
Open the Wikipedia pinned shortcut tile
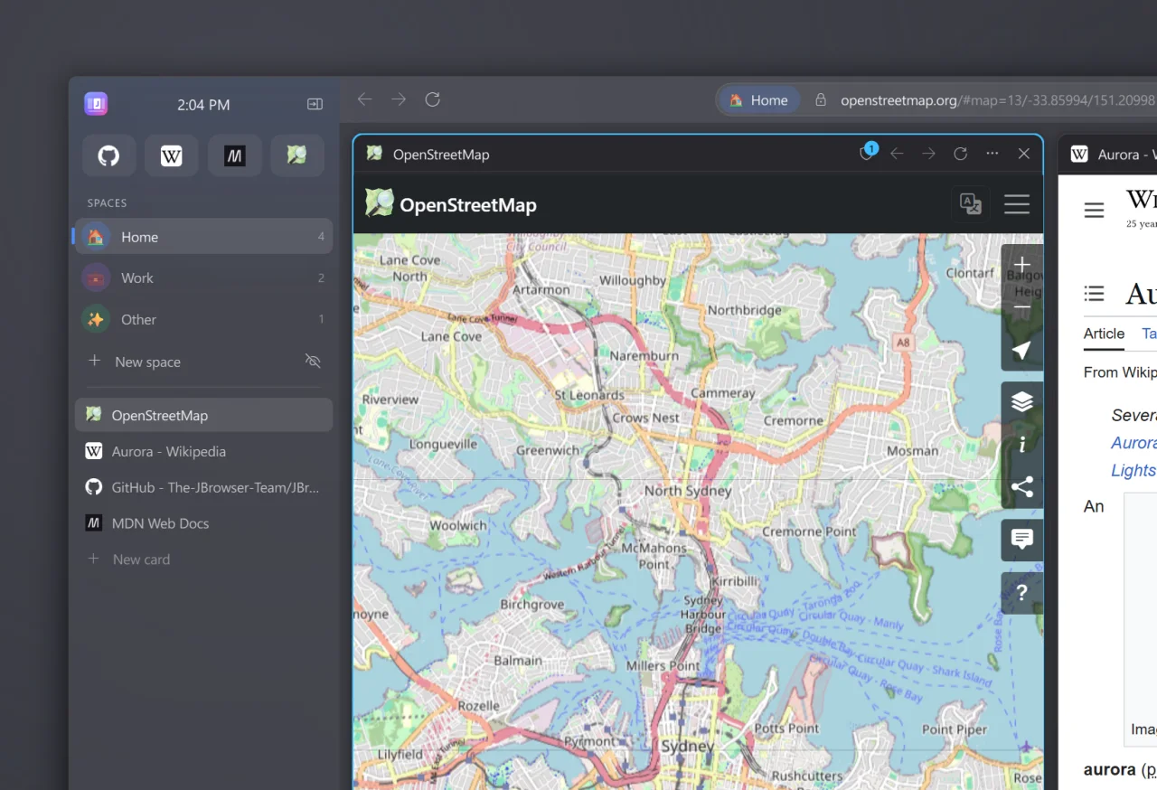(x=172, y=155)
